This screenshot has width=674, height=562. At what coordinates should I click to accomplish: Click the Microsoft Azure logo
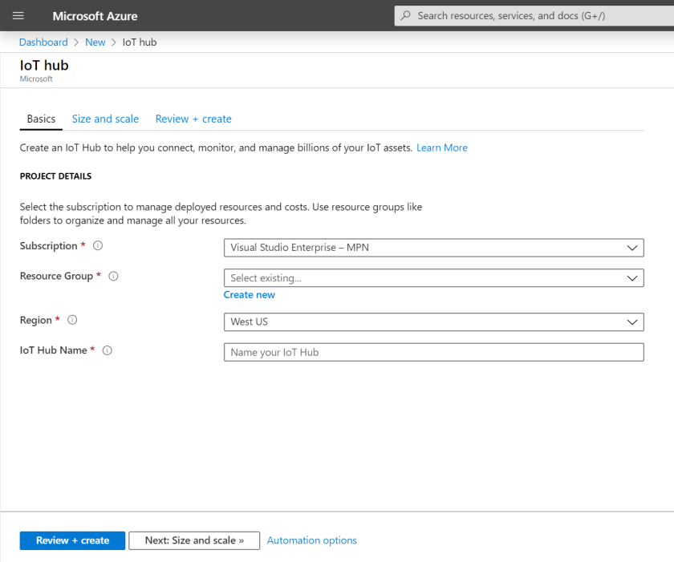tap(95, 15)
